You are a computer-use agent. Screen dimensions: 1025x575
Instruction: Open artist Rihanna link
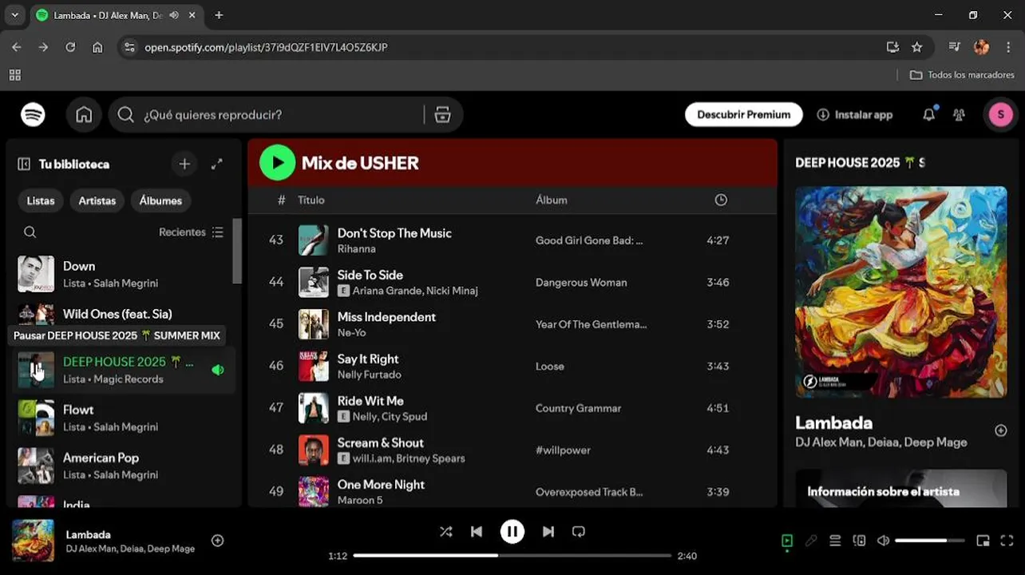356,248
